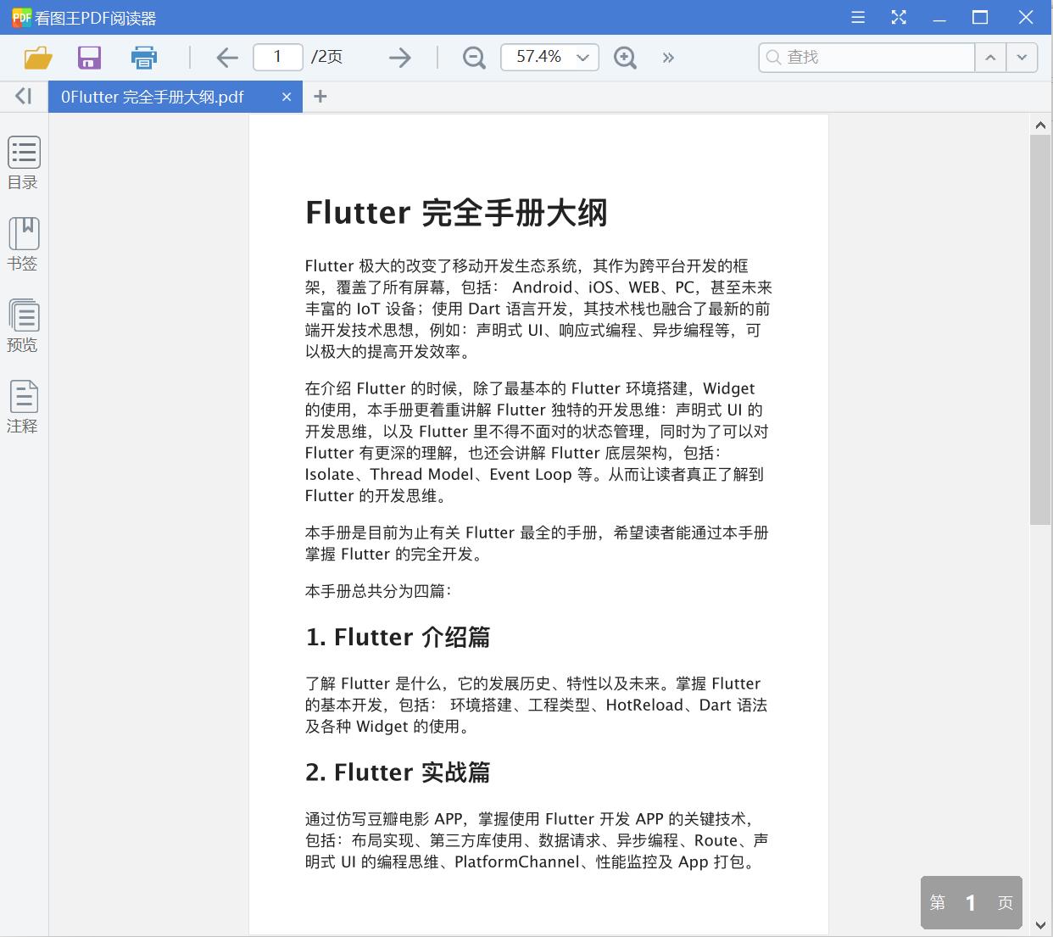Open a file with the folder icon
This screenshot has width=1053, height=937.
pos(38,58)
